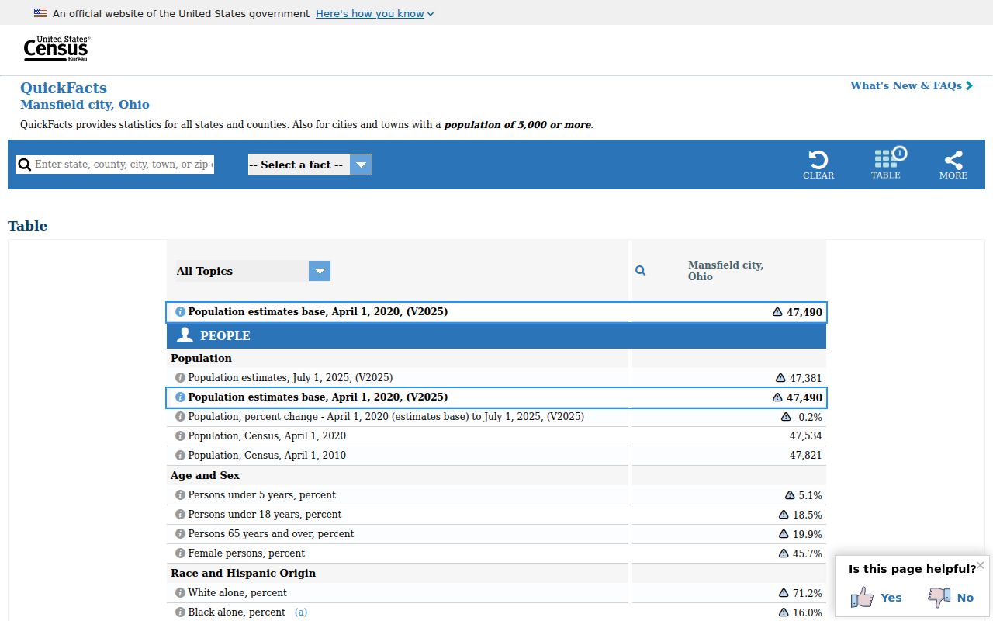Click the Clear reset icon

(x=818, y=165)
